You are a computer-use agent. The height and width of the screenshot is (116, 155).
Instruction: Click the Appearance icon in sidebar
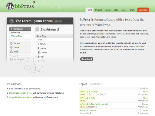pos(11,59)
